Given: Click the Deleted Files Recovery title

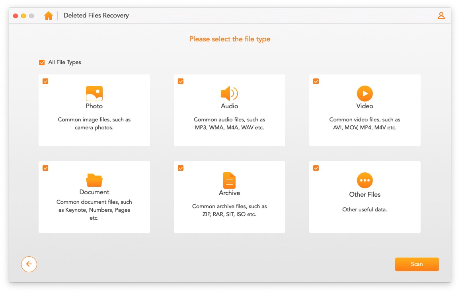Looking at the screenshot, I should click(96, 16).
